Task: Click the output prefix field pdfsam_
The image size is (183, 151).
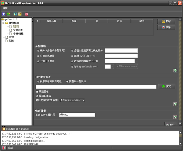Action: pos(77,115)
